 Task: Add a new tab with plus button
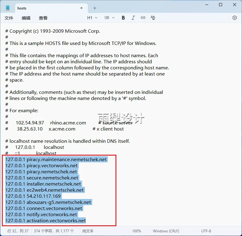(95, 8)
